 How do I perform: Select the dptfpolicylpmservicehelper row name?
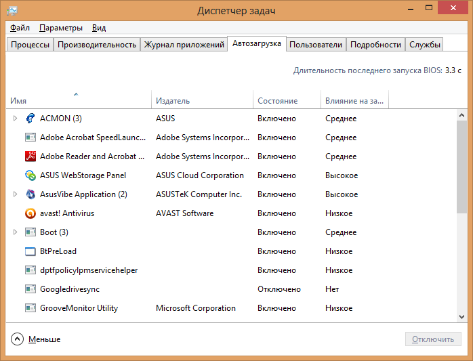(89, 270)
